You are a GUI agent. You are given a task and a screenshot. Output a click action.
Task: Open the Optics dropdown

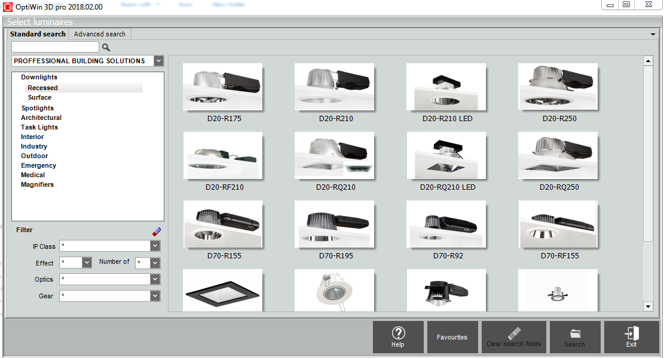[x=155, y=279]
